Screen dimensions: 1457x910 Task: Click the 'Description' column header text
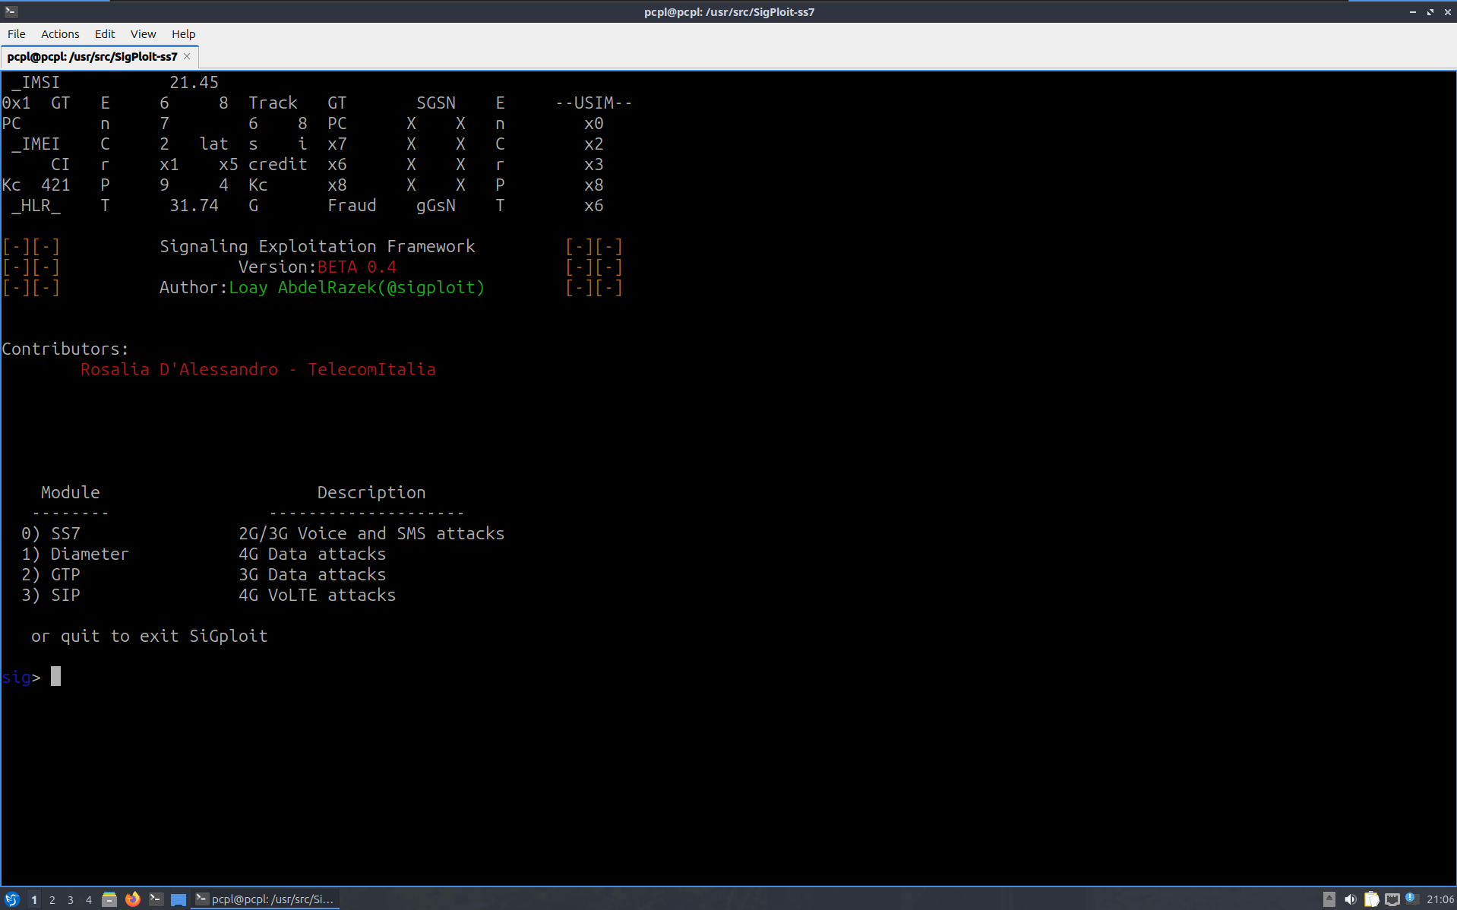[371, 493]
